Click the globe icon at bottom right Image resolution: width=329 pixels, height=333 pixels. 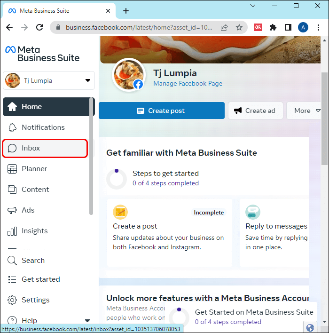click(310, 327)
